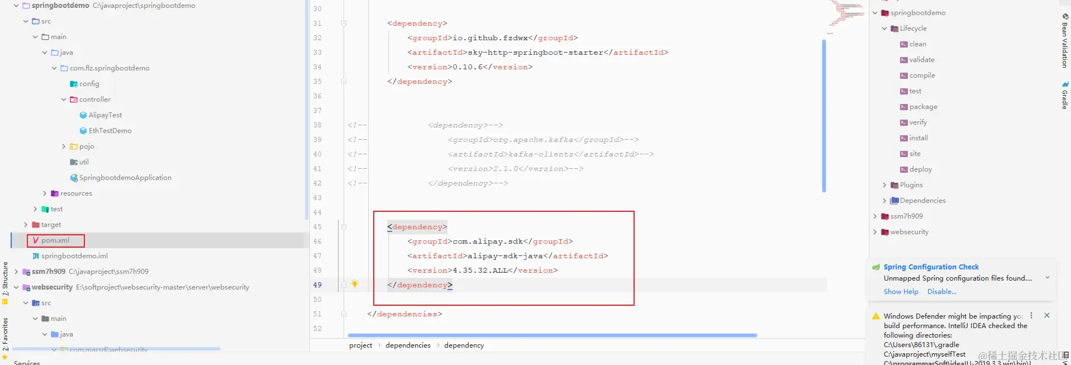This screenshot has width=1071, height=365.
Task: Open springbootdemo.iml file
Action: tap(74, 256)
